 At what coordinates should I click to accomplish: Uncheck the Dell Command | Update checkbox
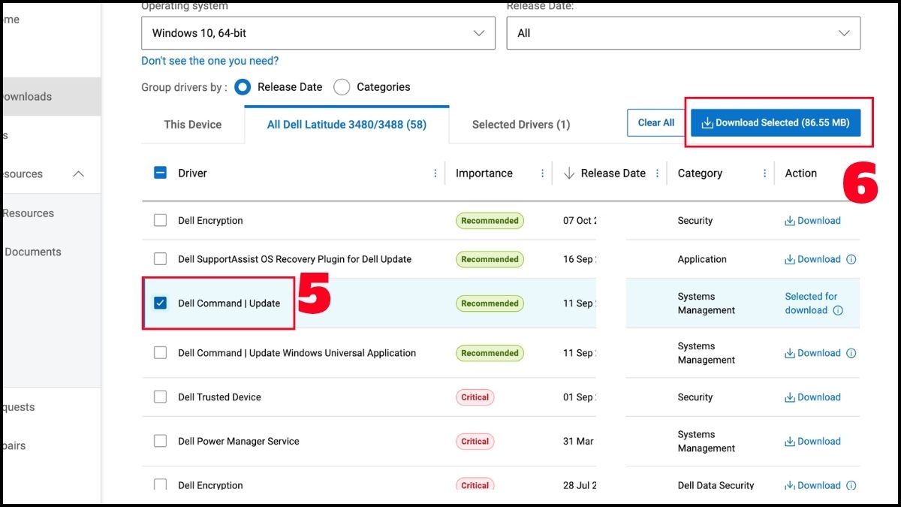click(x=160, y=303)
